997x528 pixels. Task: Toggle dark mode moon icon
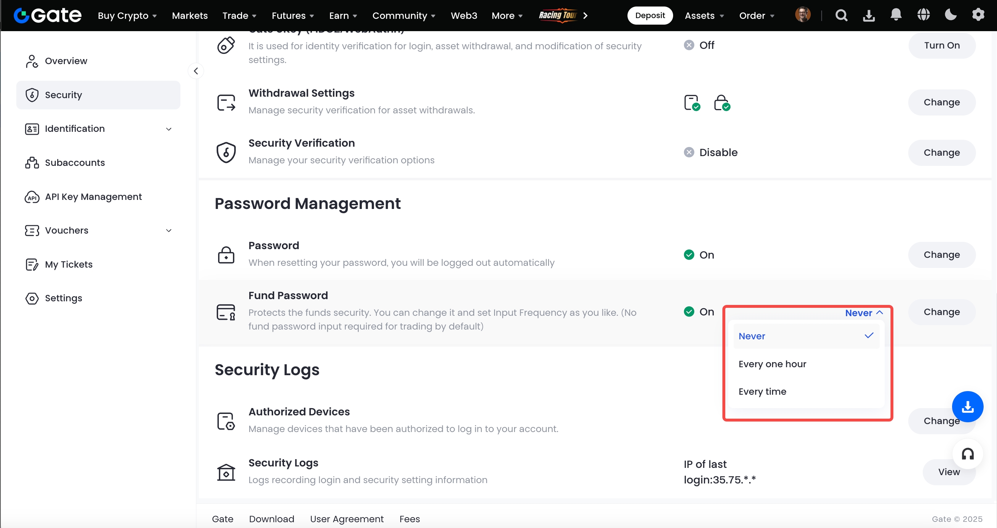pyautogui.click(x=951, y=15)
